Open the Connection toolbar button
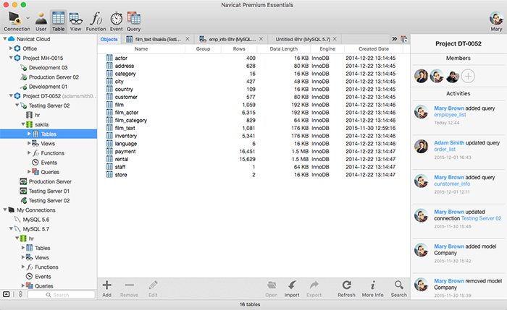The image size is (507, 310). click(15, 21)
